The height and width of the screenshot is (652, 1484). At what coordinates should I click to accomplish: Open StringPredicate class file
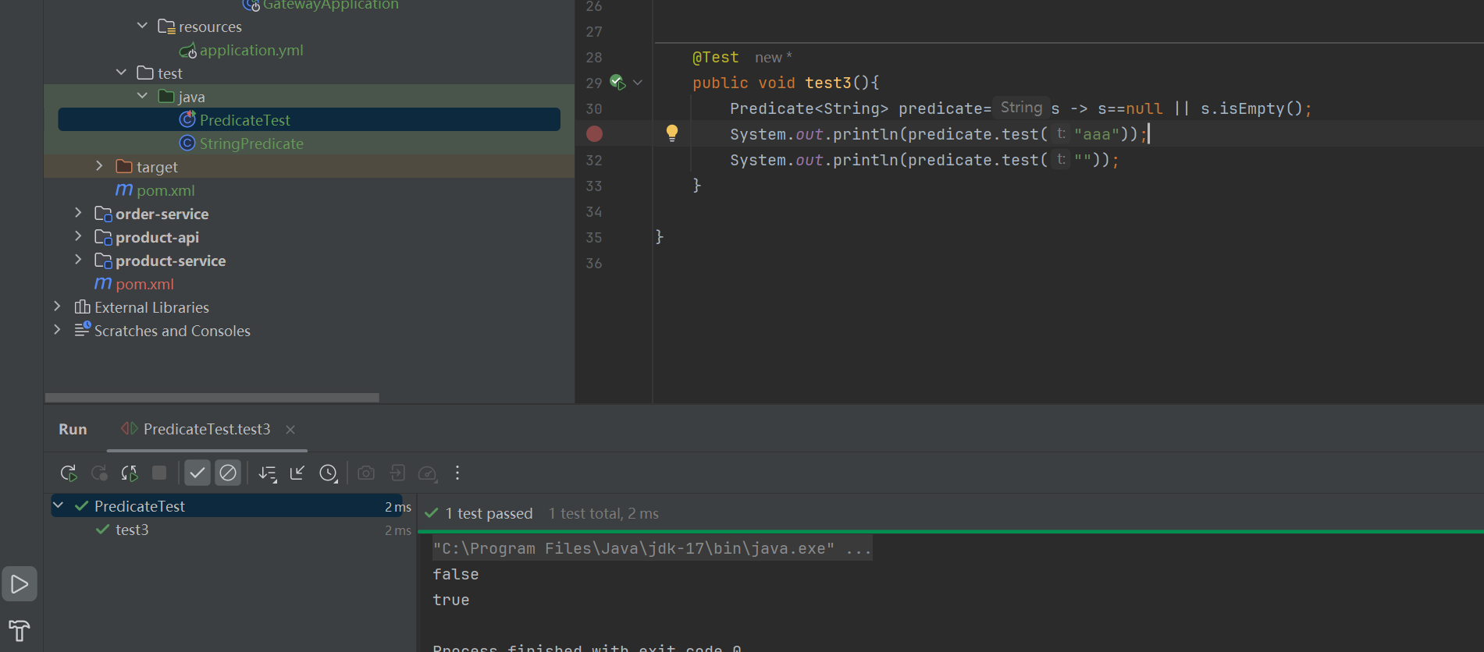point(251,144)
